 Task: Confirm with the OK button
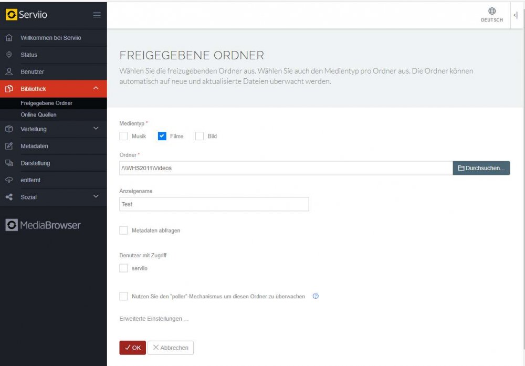click(133, 348)
